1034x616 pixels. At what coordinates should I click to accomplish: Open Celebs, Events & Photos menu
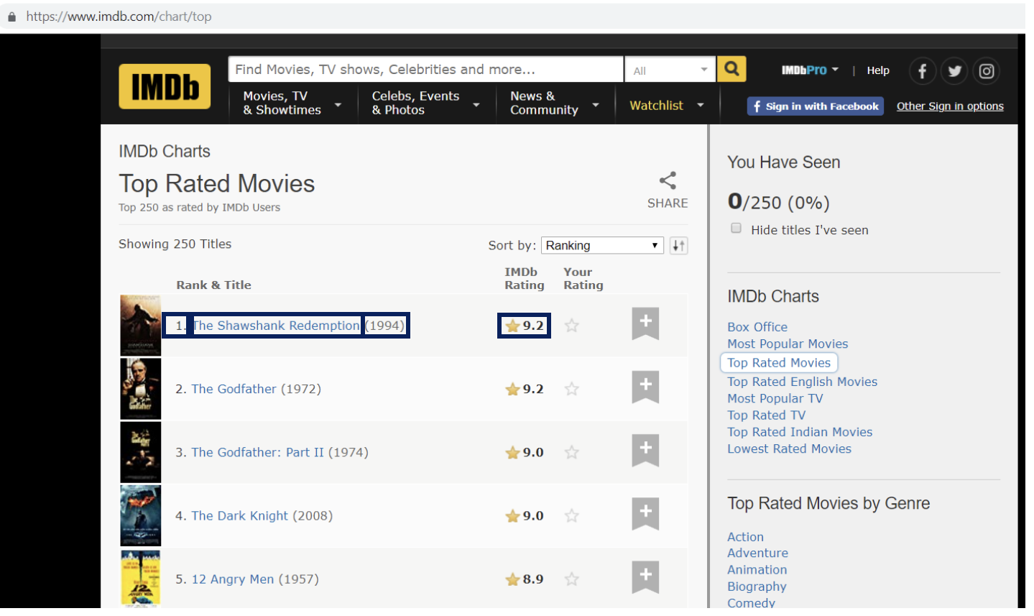(425, 103)
